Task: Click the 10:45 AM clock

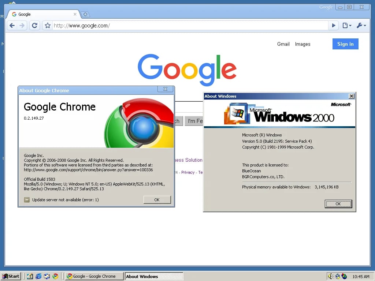Action: tap(361, 277)
